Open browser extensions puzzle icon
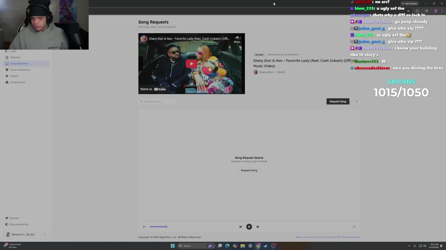The height and width of the screenshot is (250, 446). (417, 11)
